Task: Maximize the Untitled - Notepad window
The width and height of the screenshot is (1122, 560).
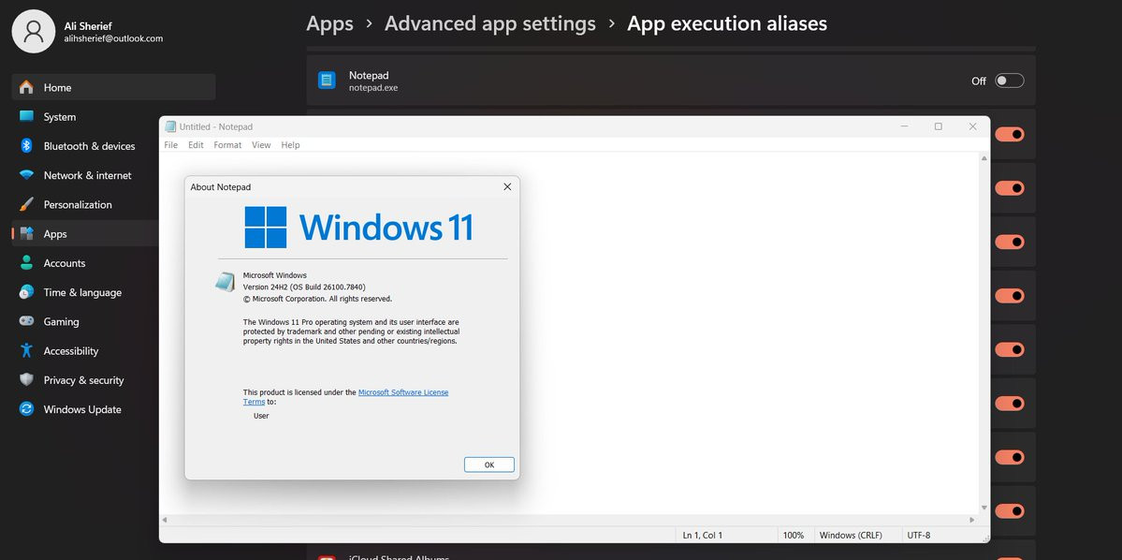Action: (938, 126)
